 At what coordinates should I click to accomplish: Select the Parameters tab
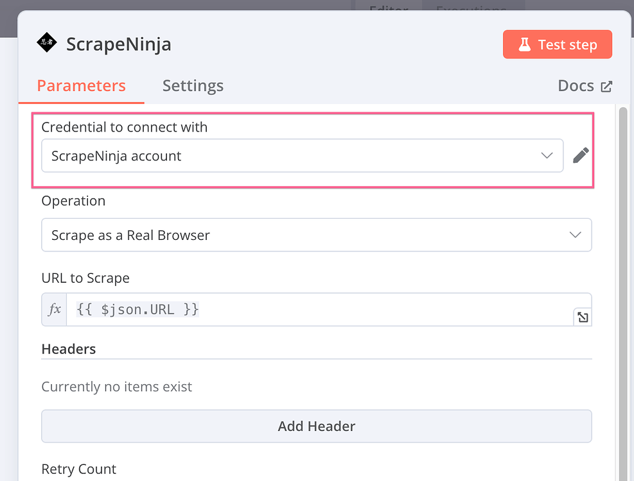pyautogui.click(x=81, y=85)
